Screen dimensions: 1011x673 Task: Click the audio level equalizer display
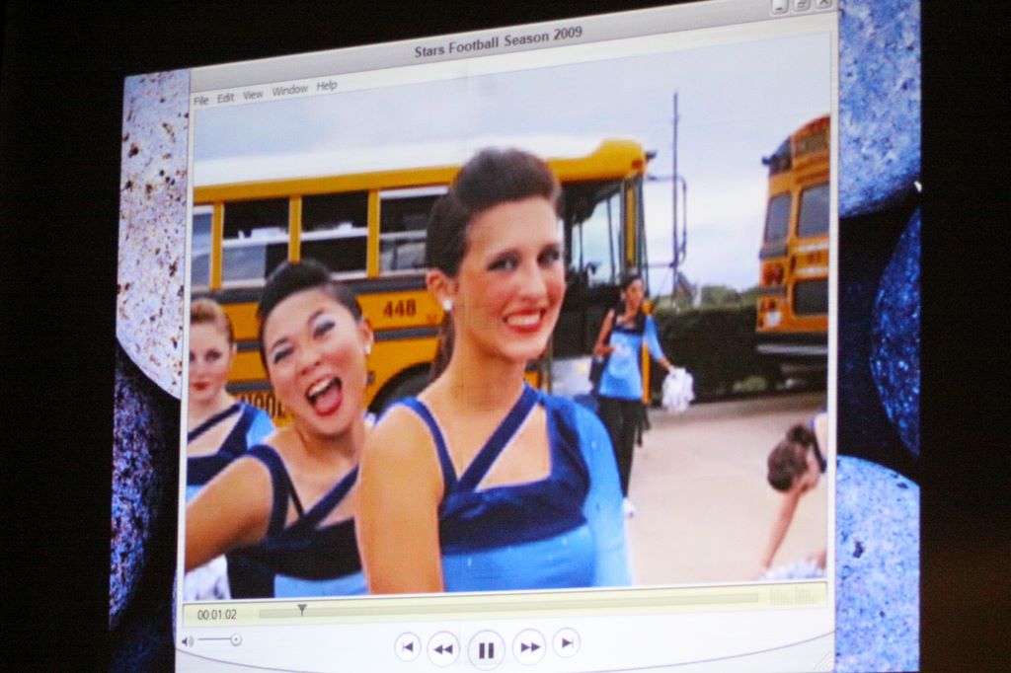click(x=796, y=594)
